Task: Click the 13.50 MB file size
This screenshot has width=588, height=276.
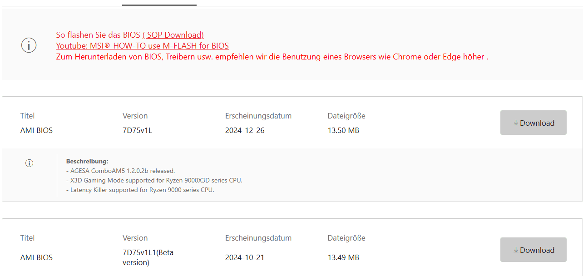Action: click(343, 130)
